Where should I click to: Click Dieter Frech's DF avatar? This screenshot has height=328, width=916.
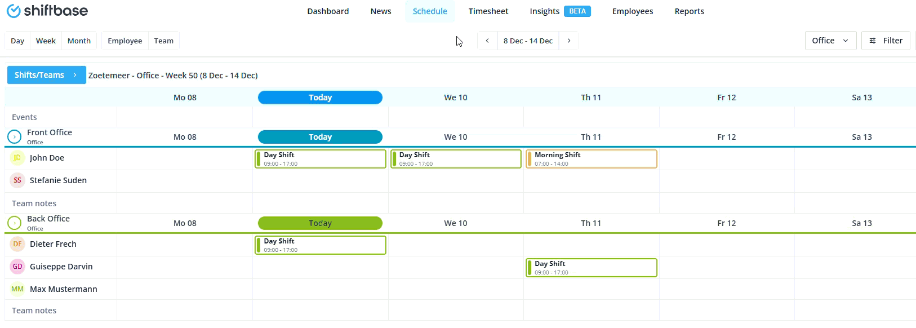point(17,244)
